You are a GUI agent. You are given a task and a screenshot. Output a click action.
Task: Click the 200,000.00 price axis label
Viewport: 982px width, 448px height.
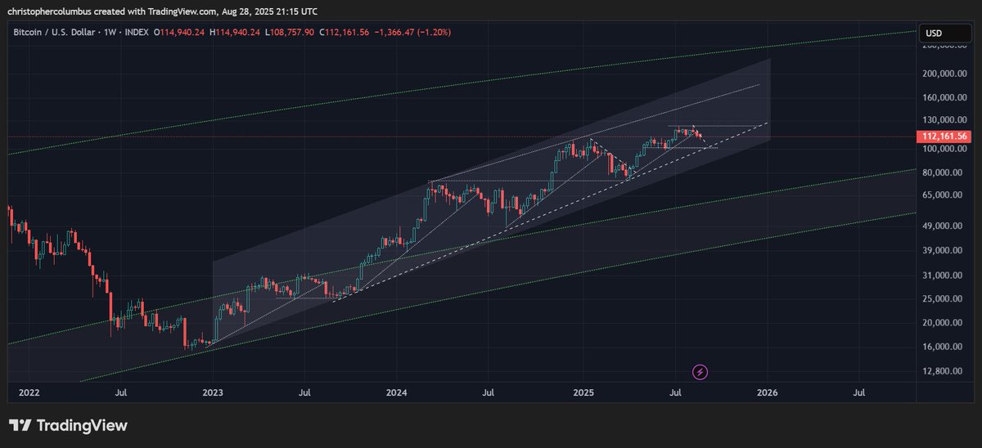coord(944,73)
